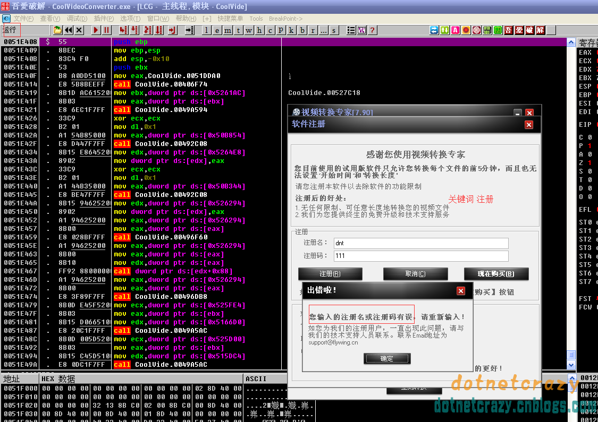Open the 窗口(W) menu
Viewport: 598px width, 422px height.
[158, 19]
